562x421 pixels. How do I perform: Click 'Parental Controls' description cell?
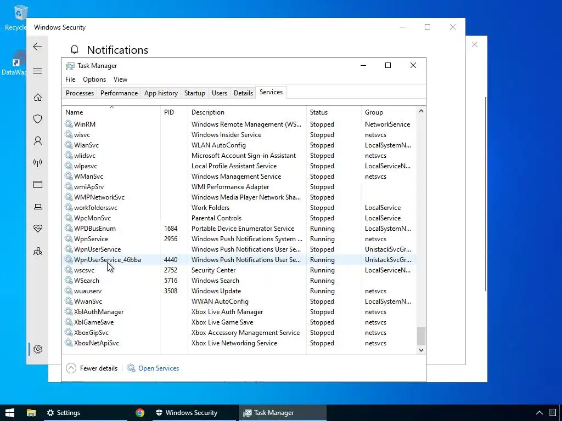pyautogui.click(x=216, y=218)
